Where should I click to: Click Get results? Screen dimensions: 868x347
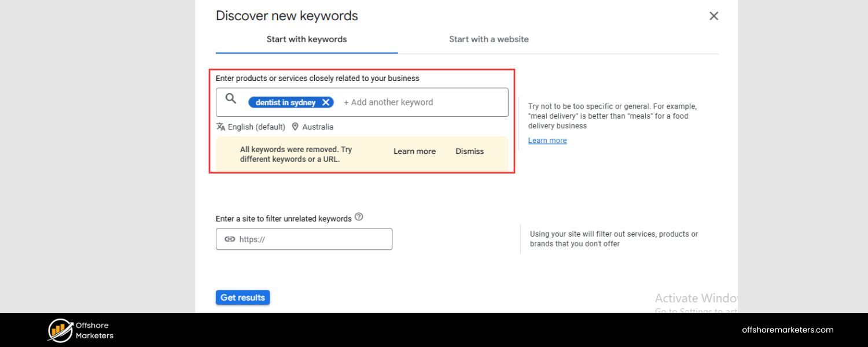point(242,297)
